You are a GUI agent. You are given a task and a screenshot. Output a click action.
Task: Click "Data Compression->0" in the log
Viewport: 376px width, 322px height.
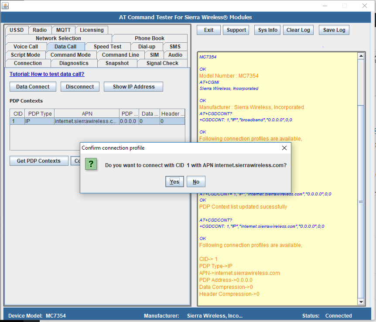pos(226,287)
